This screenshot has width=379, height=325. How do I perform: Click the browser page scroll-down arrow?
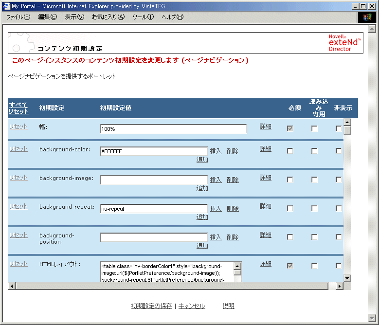coord(372,318)
